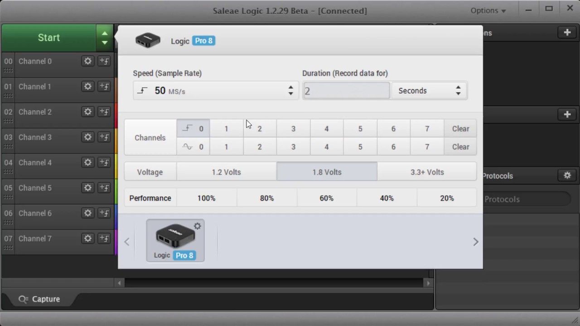
Task: Set trigger on Channel 1
Action: click(x=104, y=86)
